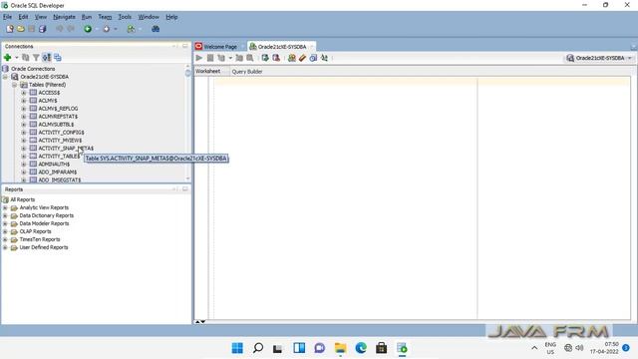Select the TimesTen Reports item
Screen dimensions: 638x359
[40, 239]
